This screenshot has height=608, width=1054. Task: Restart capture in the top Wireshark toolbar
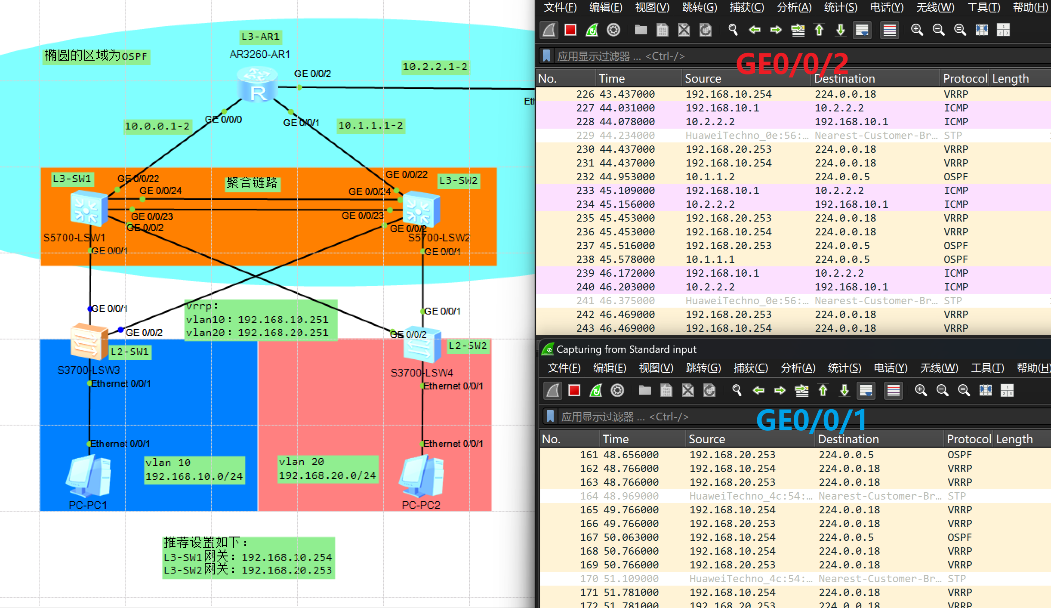point(592,30)
